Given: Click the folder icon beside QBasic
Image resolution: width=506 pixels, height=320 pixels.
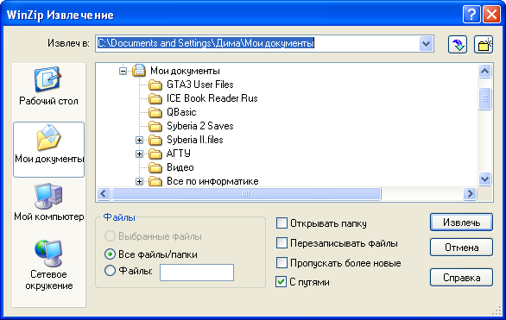Looking at the screenshot, I should tap(155, 112).
